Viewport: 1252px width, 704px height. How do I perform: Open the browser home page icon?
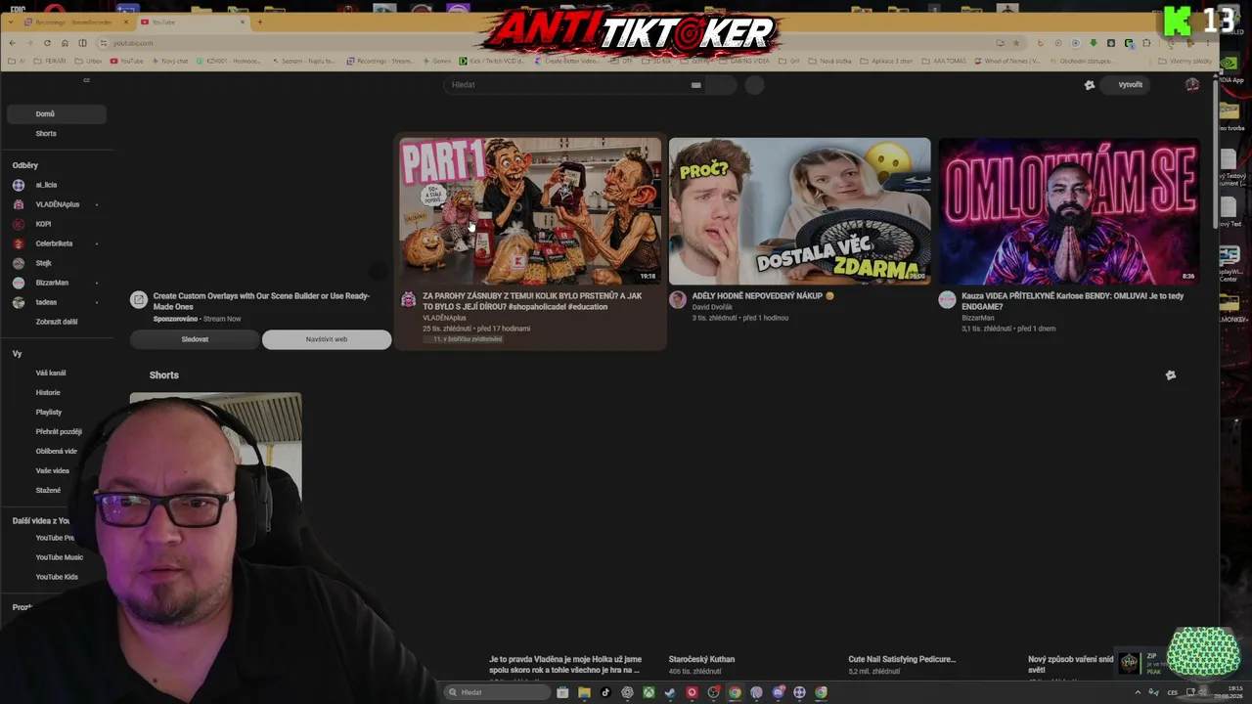click(x=65, y=43)
